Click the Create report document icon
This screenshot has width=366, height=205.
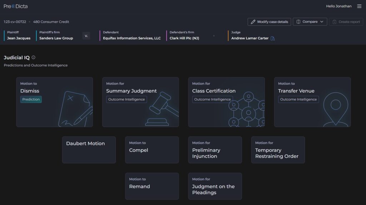334,22
